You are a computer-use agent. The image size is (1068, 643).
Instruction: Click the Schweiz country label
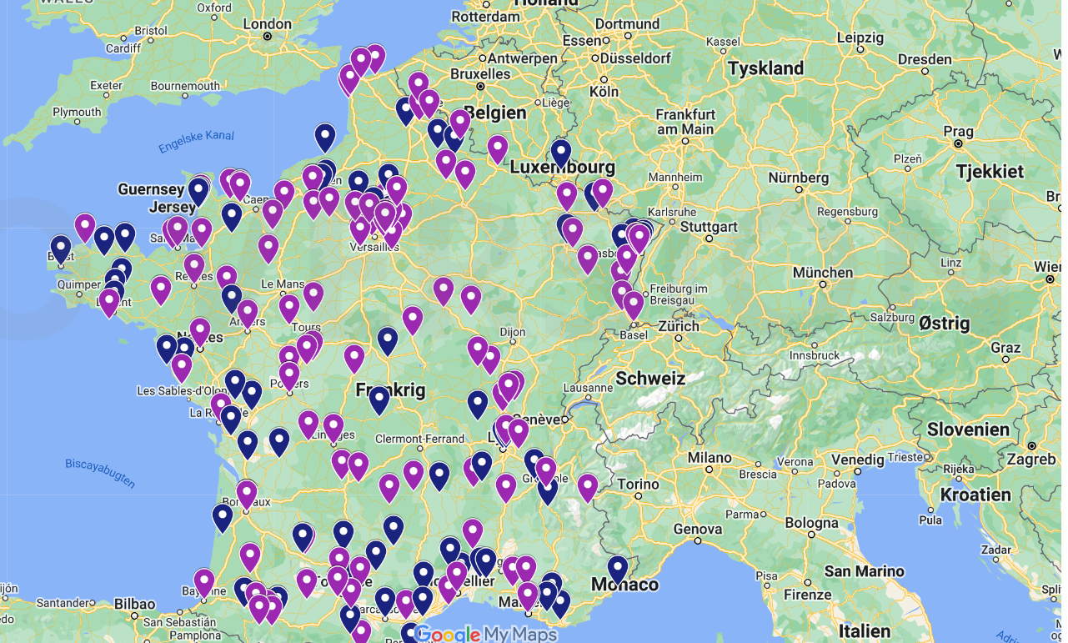pos(649,379)
